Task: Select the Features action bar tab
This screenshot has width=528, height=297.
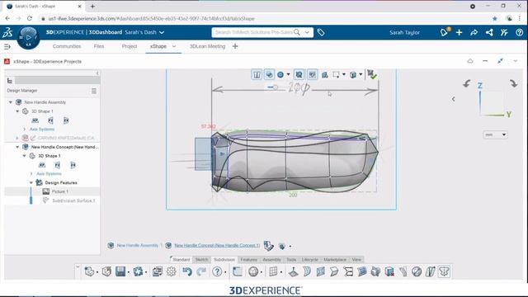Action: 249,260
